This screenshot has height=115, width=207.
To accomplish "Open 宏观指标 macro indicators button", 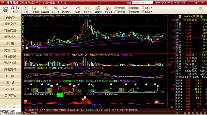I will [135, 8].
